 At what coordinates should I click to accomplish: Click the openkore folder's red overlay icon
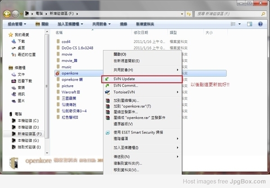pos(58,73)
